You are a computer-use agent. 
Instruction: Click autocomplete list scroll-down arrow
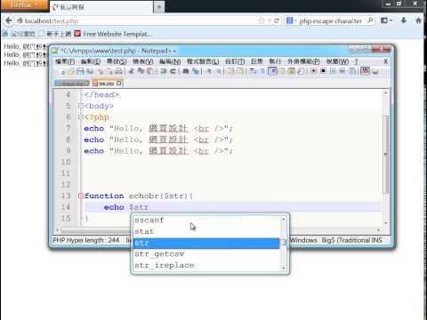(284, 268)
